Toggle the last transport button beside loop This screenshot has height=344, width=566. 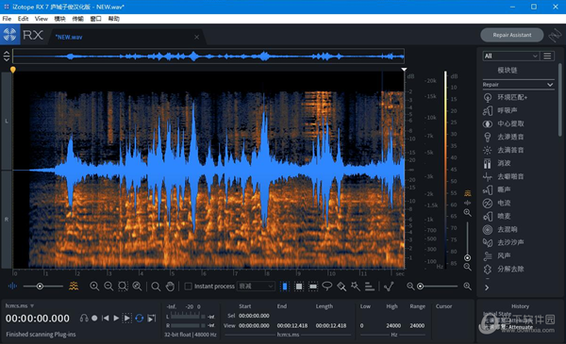pyautogui.click(x=152, y=318)
